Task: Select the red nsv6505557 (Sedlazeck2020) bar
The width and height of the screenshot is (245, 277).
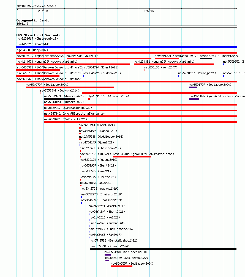Action: tap(122, 266)
